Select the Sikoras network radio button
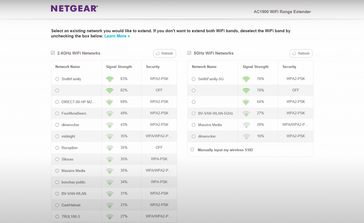The image size is (364, 223). tap(57, 159)
